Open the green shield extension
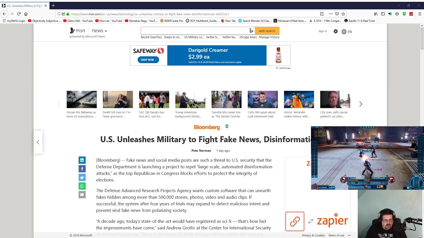 click(404, 14)
